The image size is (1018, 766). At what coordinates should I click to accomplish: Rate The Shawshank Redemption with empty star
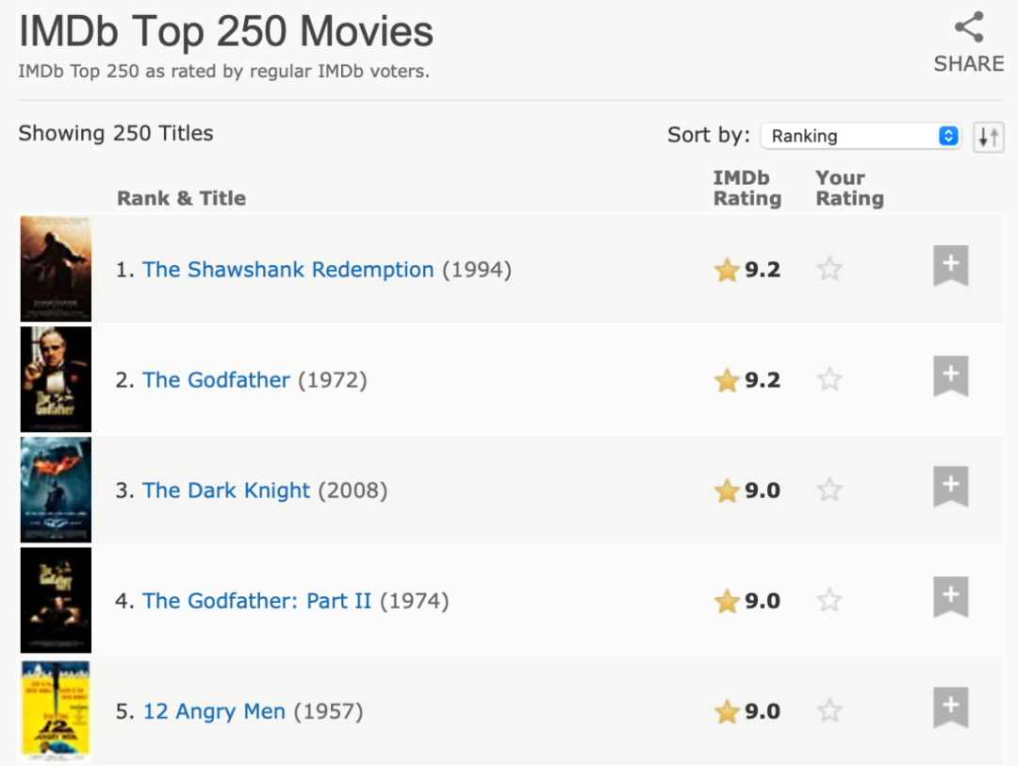[829, 270]
